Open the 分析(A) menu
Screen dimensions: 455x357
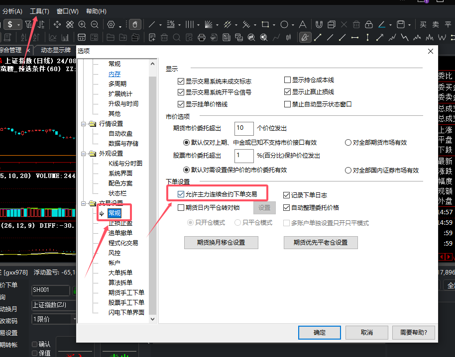coord(12,11)
